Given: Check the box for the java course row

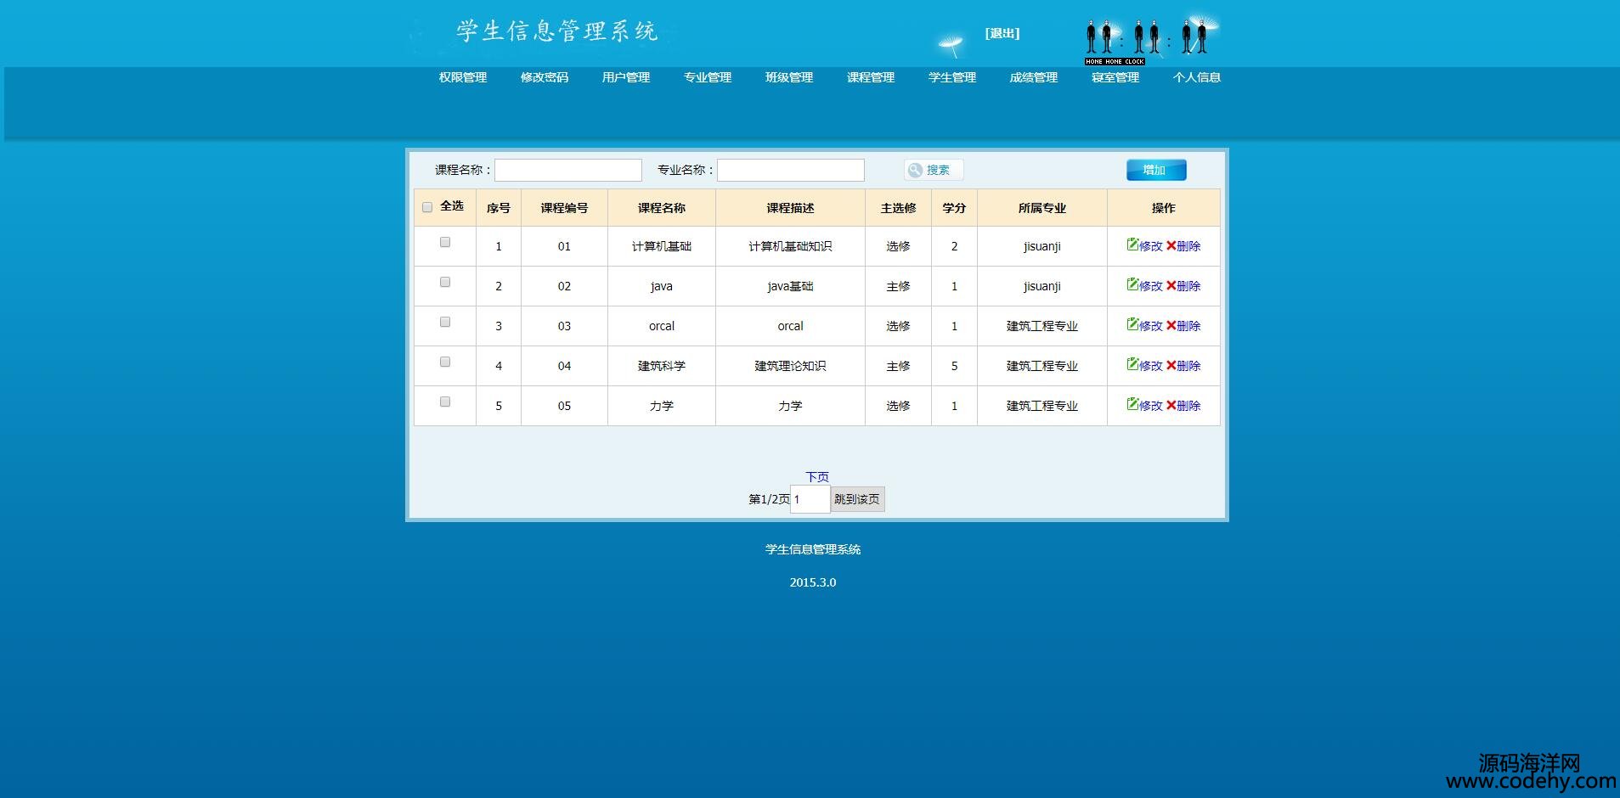Looking at the screenshot, I should click(x=445, y=282).
